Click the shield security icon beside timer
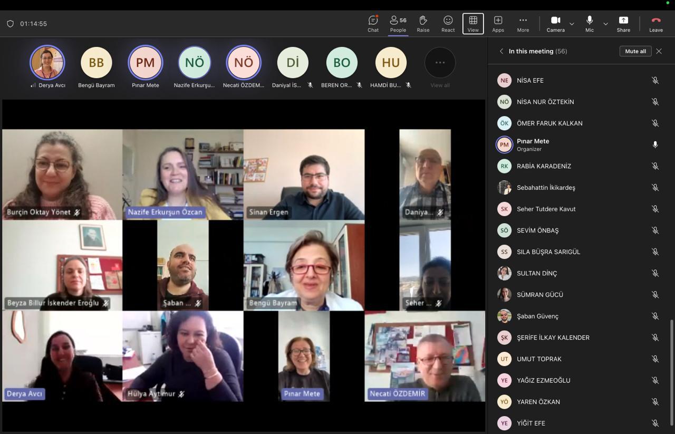 click(10, 24)
